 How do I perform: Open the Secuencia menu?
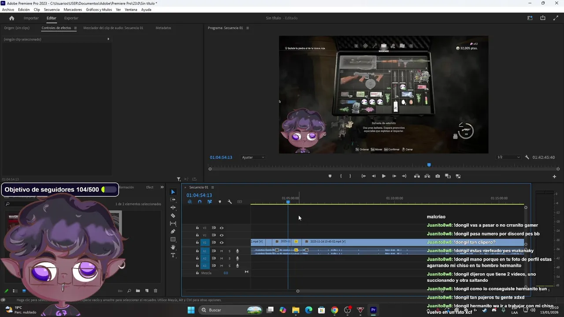coord(52,10)
